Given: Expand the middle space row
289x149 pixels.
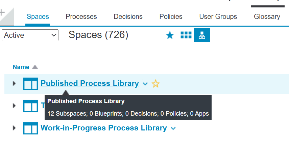Looking at the screenshot, I should pyautogui.click(x=14, y=106).
